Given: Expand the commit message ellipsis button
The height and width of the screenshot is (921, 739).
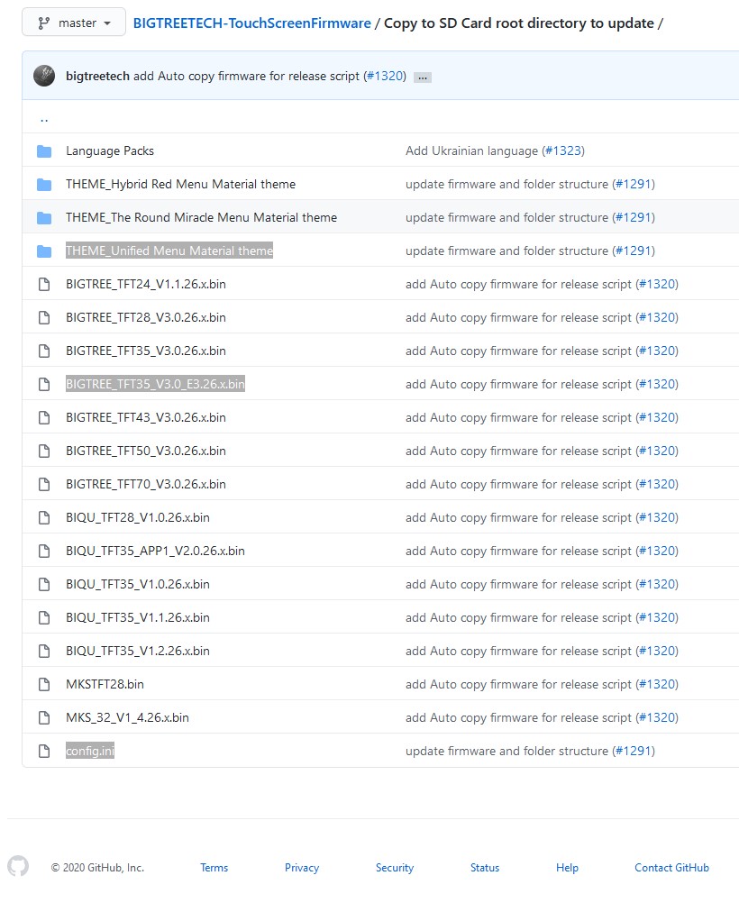Looking at the screenshot, I should click(x=422, y=78).
